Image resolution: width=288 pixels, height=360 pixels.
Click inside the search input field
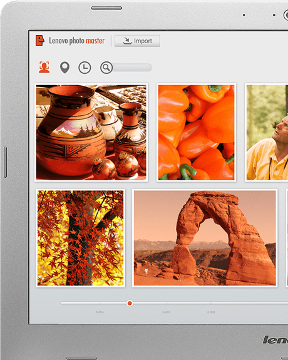tap(132, 68)
